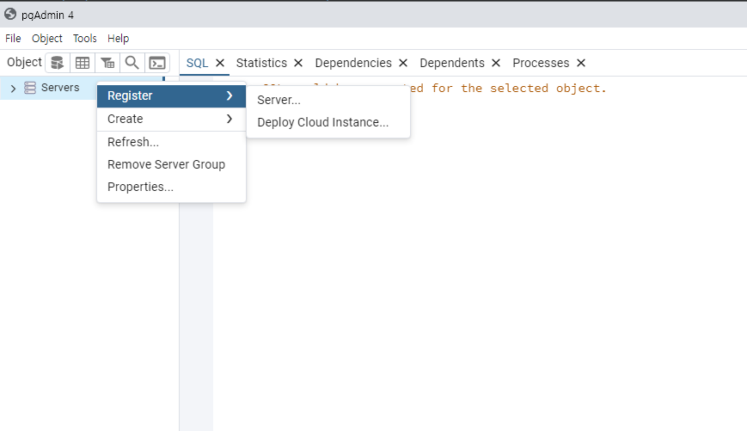Launch the PSQL Tool terminal icon
Image resolution: width=747 pixels, height=431 pixels.
point(157,63)
